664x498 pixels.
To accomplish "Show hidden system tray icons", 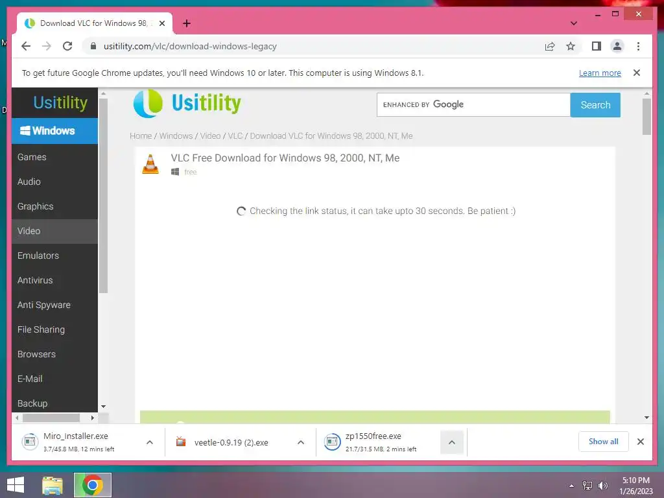I will coord(572,486).
